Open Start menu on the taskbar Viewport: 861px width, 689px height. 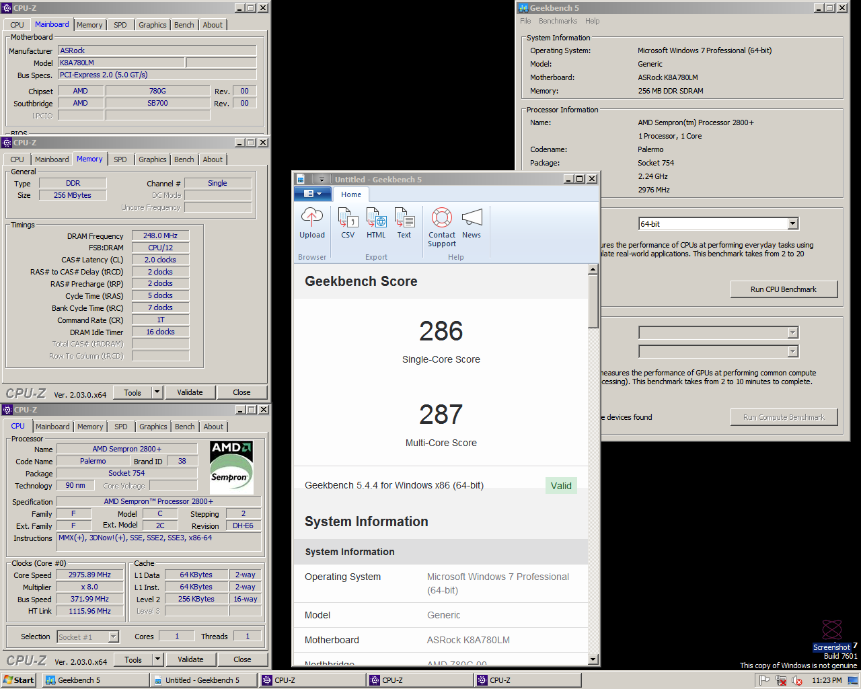(x=18, y=680)
